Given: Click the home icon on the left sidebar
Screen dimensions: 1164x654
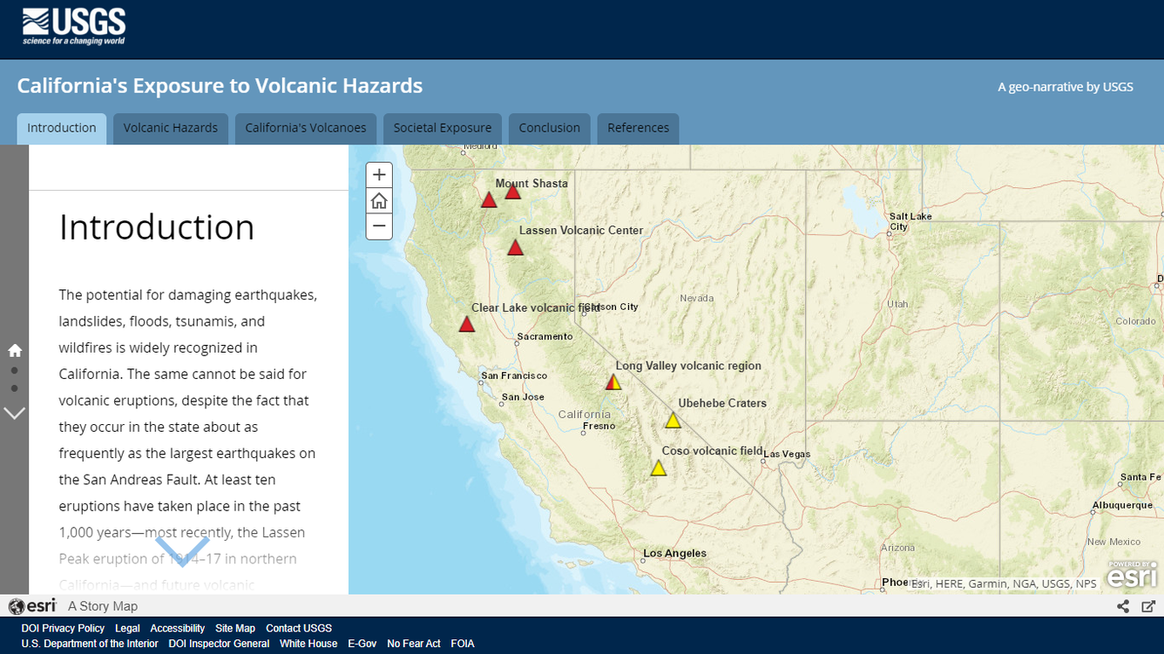Looking at the screenshot, I should coord(14,349).
